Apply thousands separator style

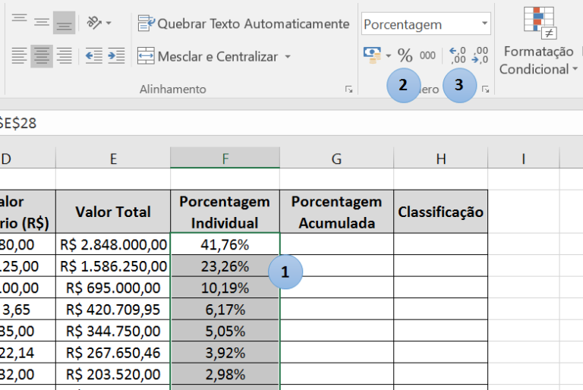427,55
